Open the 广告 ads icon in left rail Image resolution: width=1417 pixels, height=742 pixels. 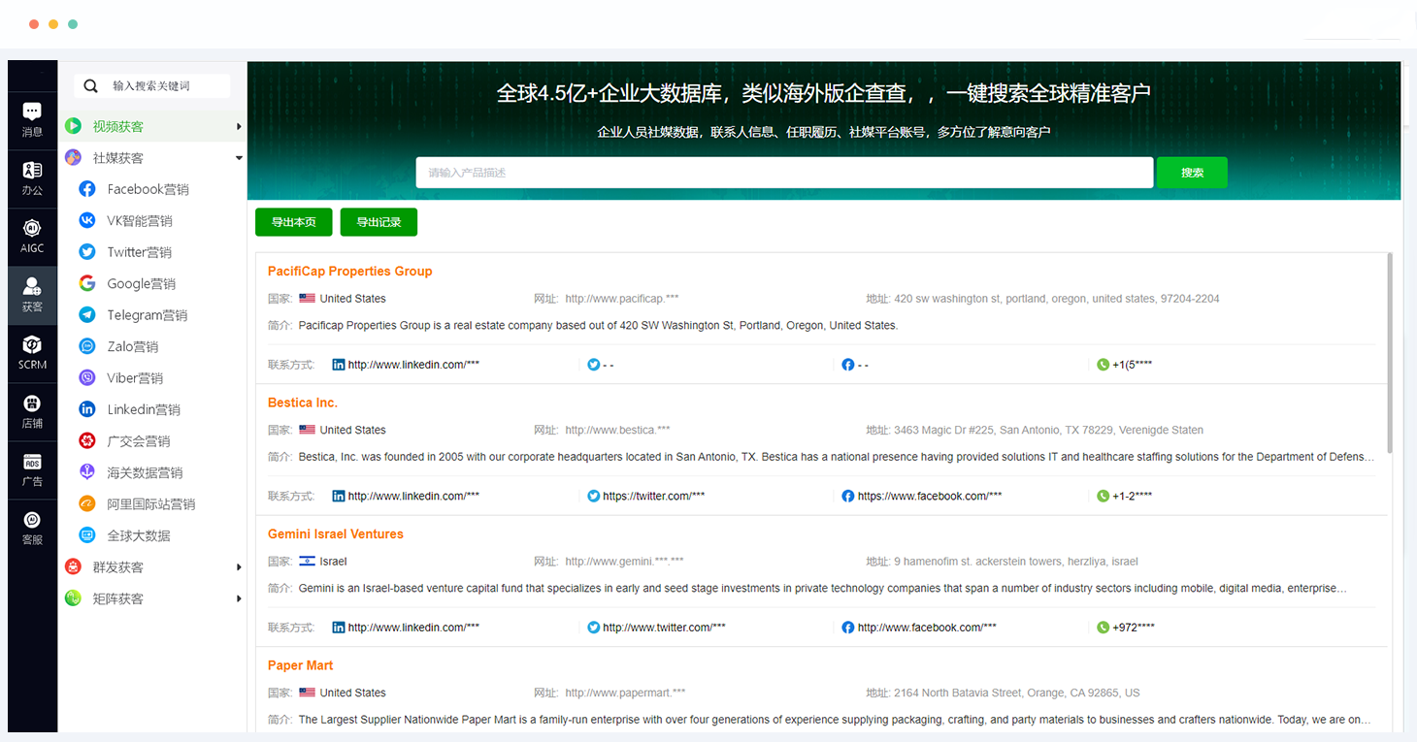coord(32,468)
